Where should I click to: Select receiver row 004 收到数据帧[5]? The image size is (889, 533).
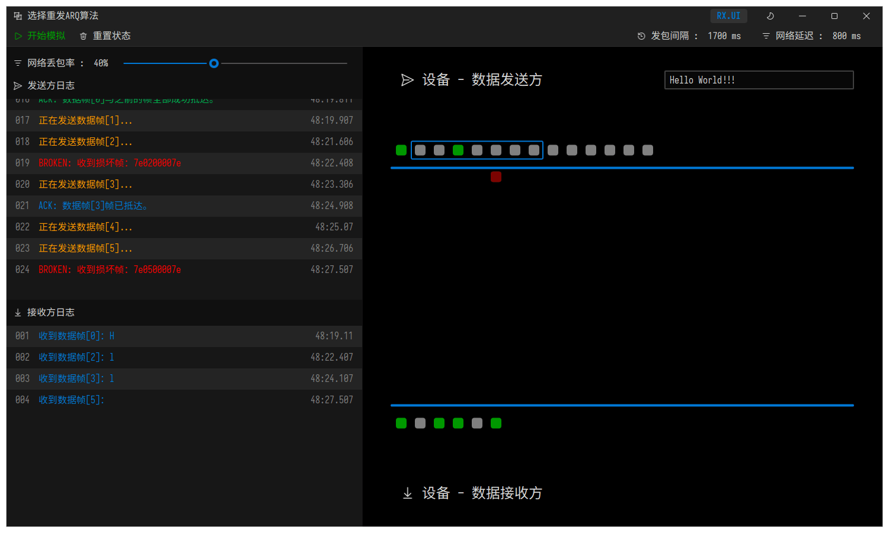tap(184, 400)
